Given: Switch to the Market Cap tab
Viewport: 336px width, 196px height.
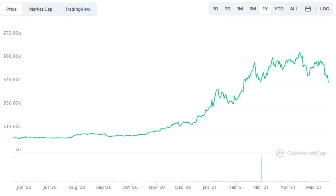Looking at the screenshot, I should 41,9.
